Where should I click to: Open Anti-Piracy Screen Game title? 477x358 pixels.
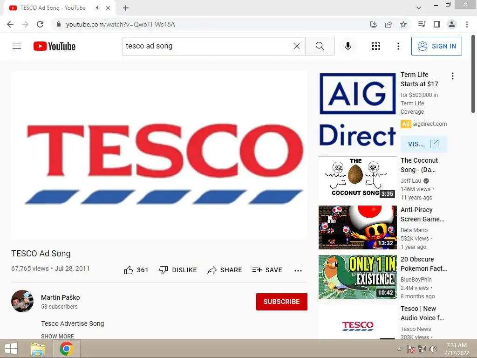(x=422, y=214)
